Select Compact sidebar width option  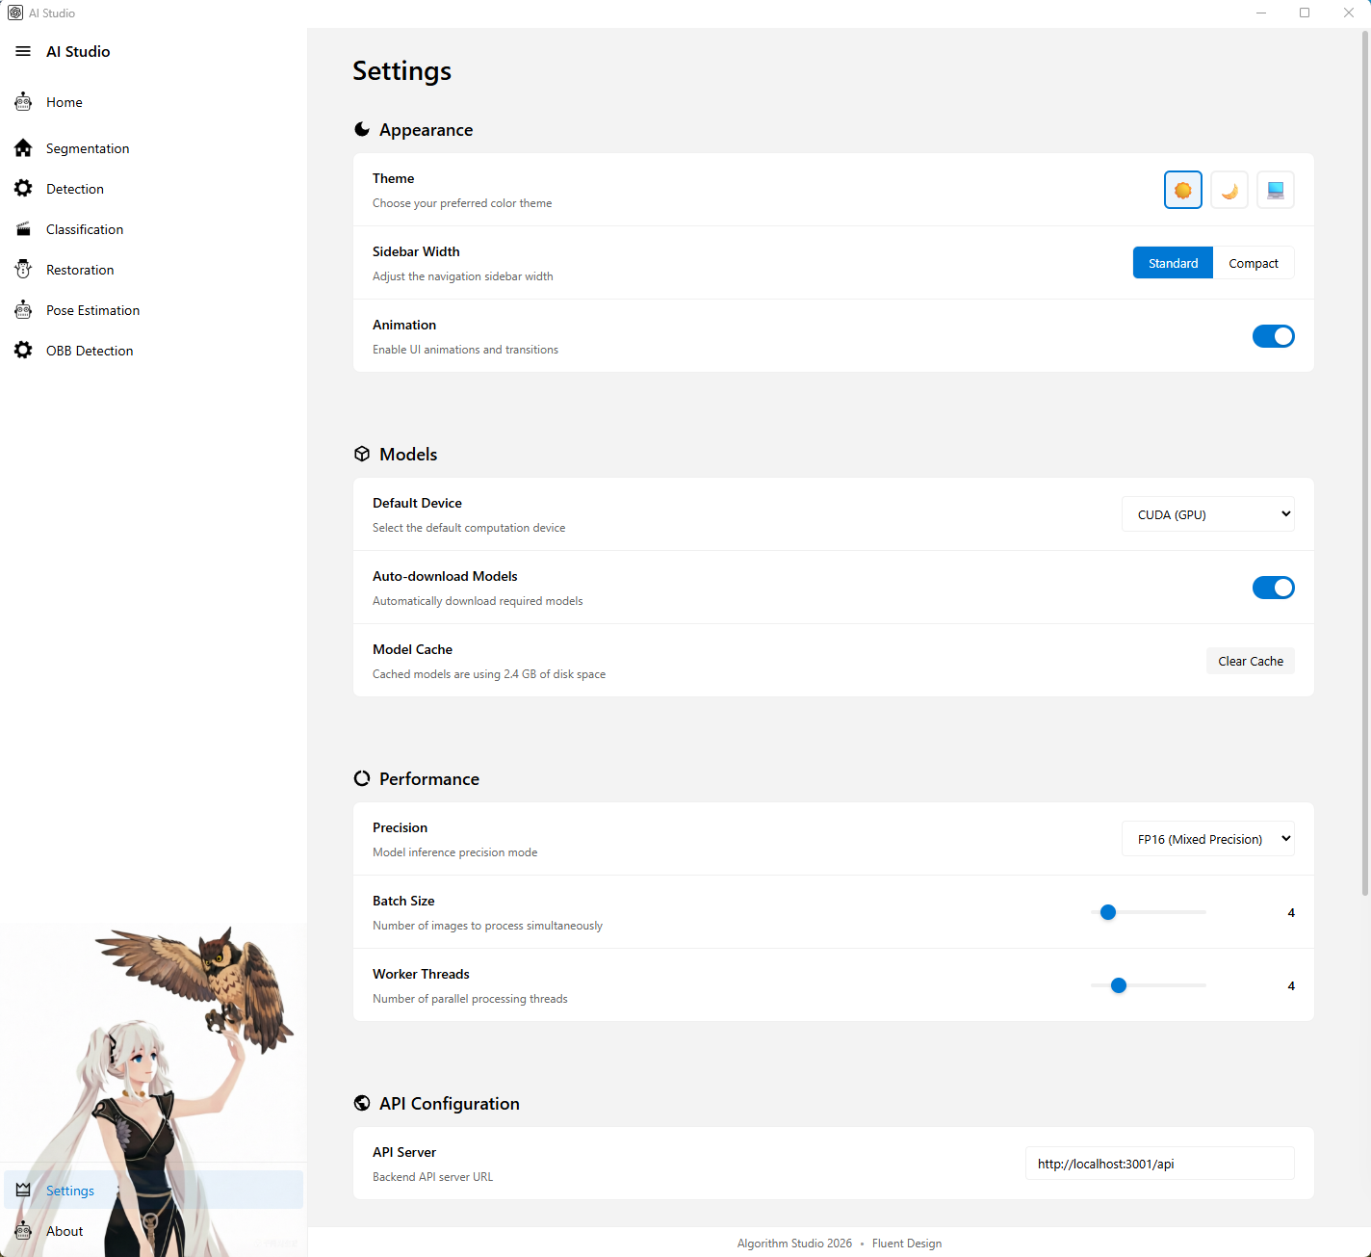point(1253,263)
